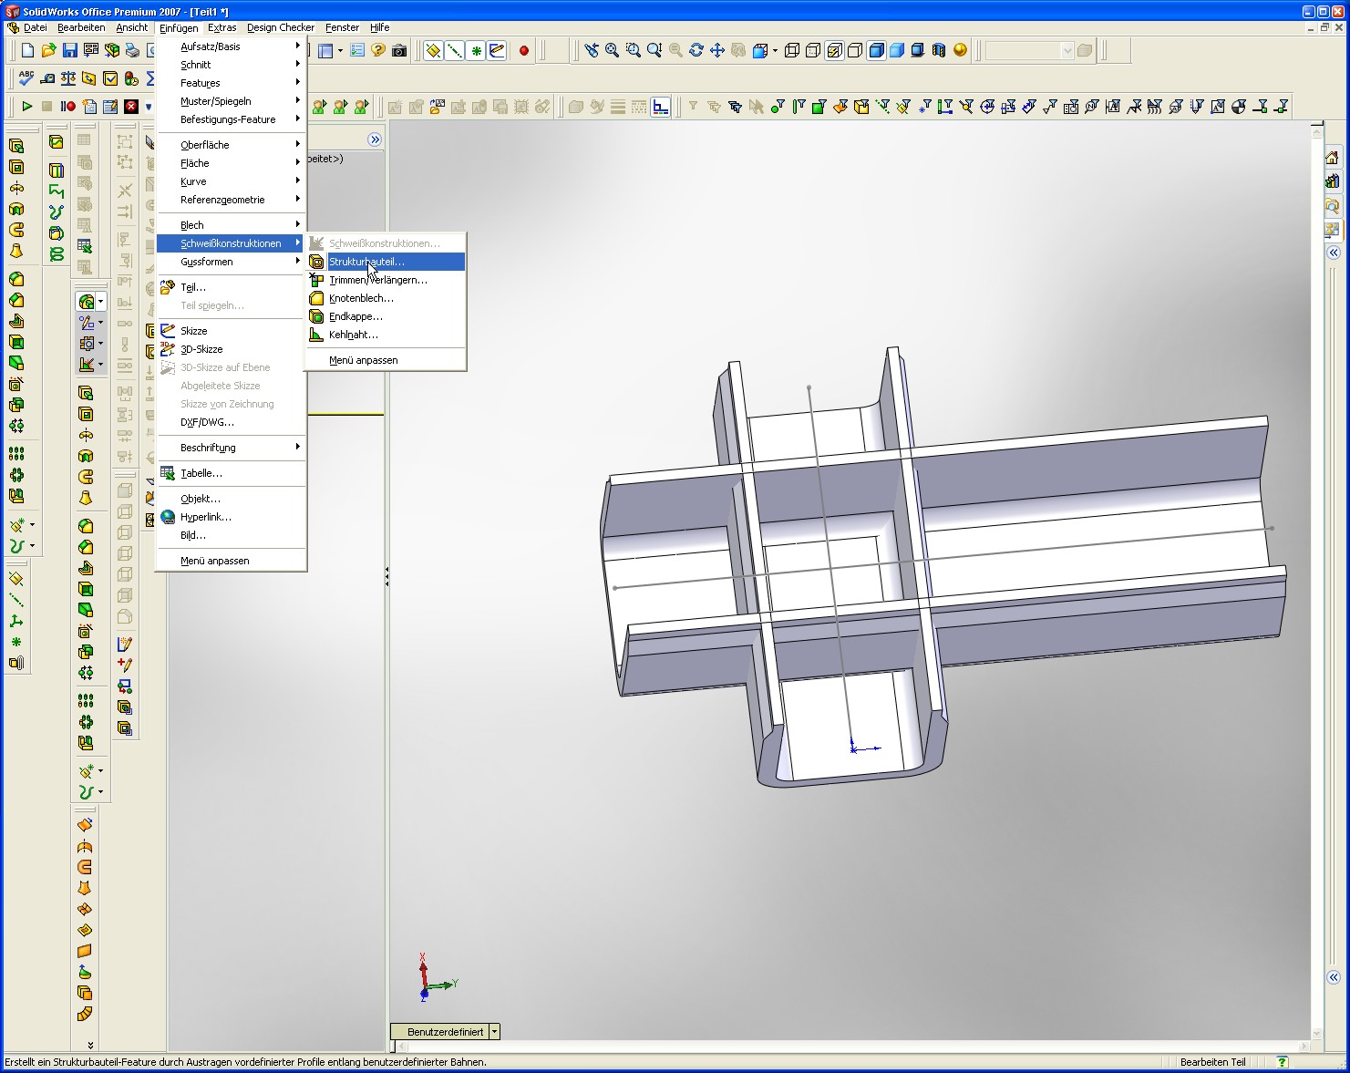Click the camera screen capture icon
The image size is (1350, 1073).
(x=399, y=51)
